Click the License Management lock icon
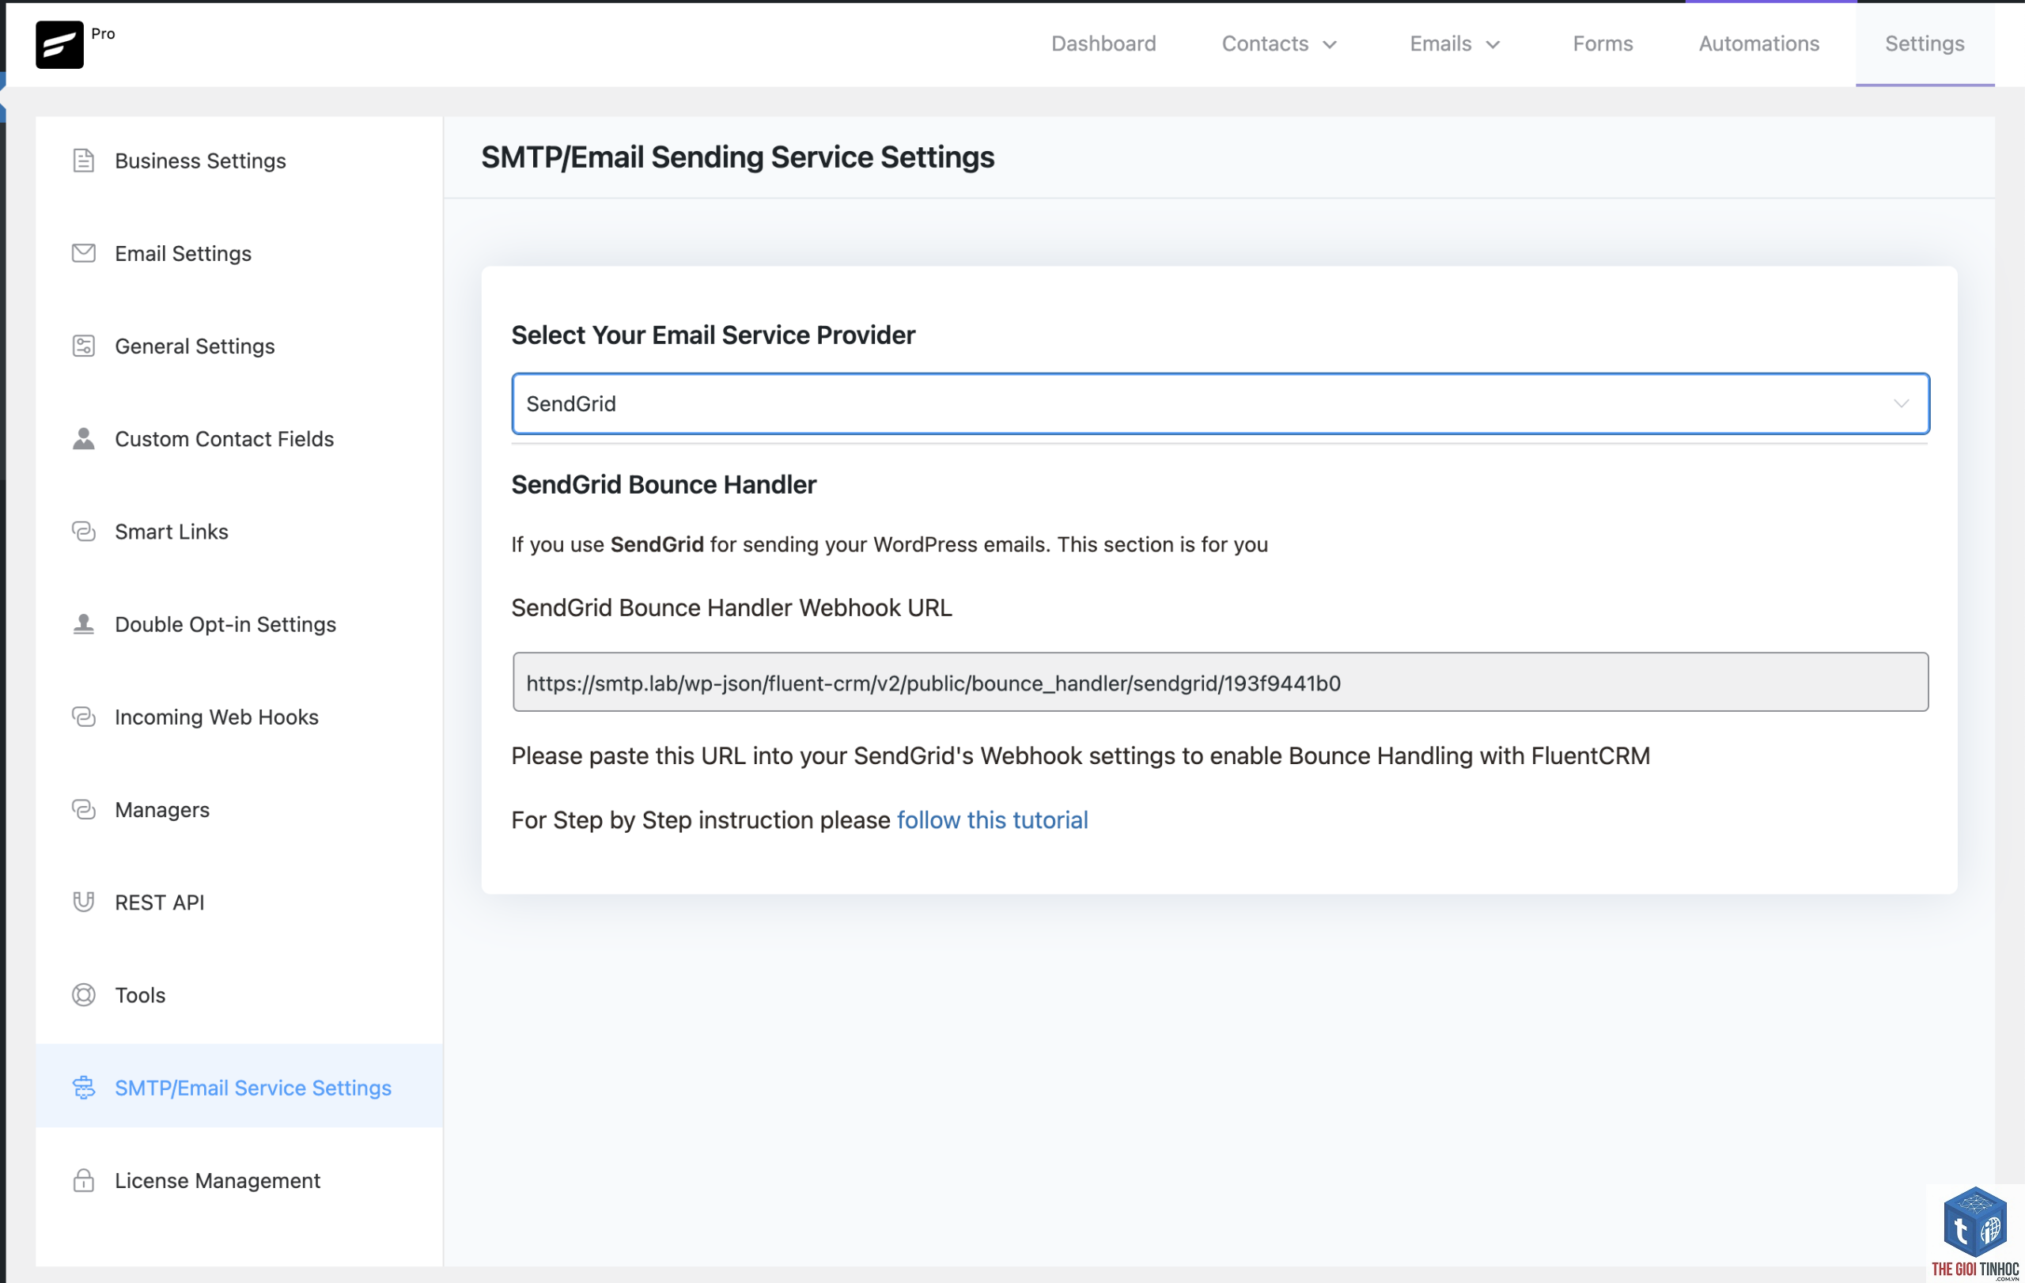2025x1283 pixels. [x=83, y=1180]
